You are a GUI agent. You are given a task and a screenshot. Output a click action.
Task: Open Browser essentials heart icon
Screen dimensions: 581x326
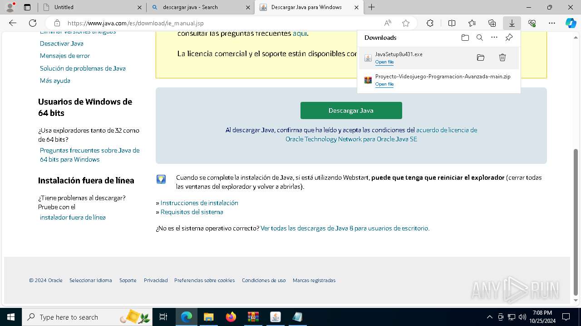pos(532,23)
